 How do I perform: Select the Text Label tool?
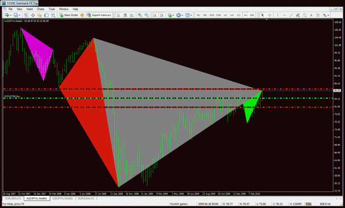(x=318, y=15)
